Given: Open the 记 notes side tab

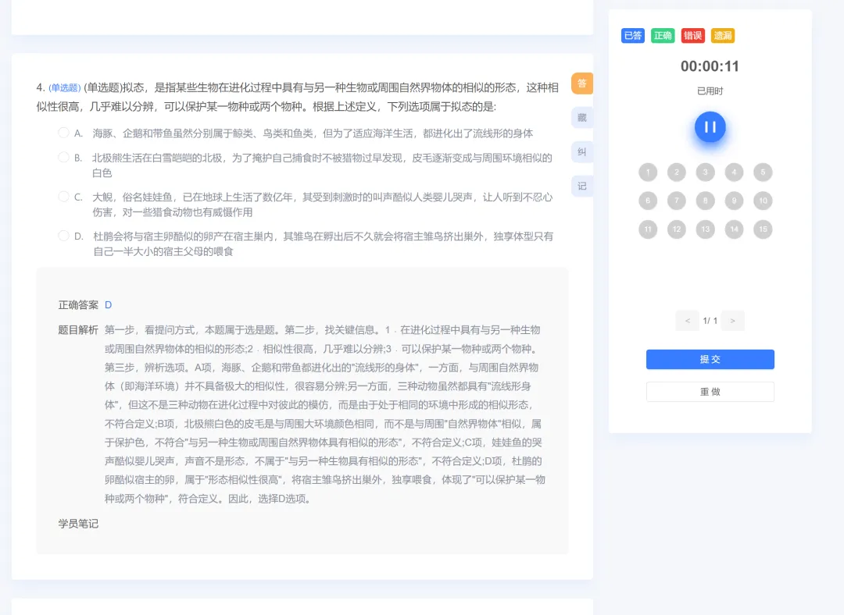Looking at the screenshot, I should 582,186.
